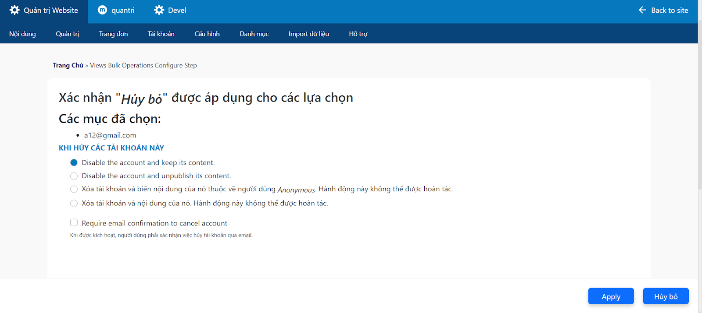
Task: Open the Import dữ liệu menu
Action: tap(308, 34)
